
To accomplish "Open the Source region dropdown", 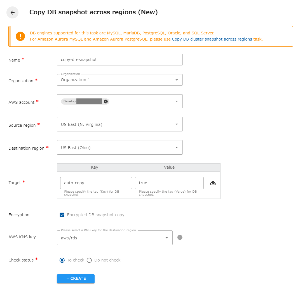I will point(177,124).
